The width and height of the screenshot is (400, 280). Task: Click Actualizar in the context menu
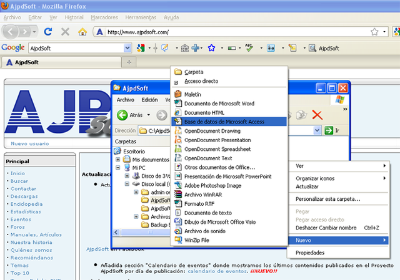[x=339, y=186]
